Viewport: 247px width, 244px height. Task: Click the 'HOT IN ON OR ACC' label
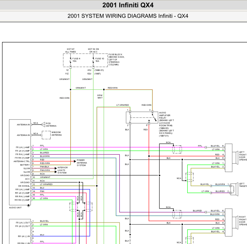pyautogui.click(x=93, y=50)
